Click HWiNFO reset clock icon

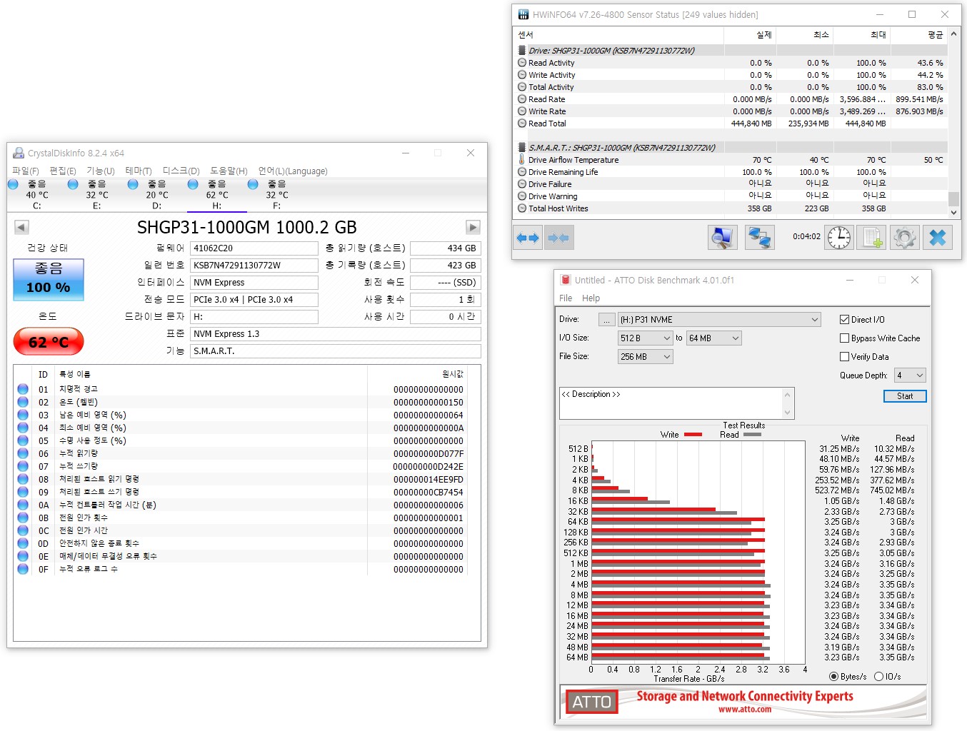tap(839, 238)
